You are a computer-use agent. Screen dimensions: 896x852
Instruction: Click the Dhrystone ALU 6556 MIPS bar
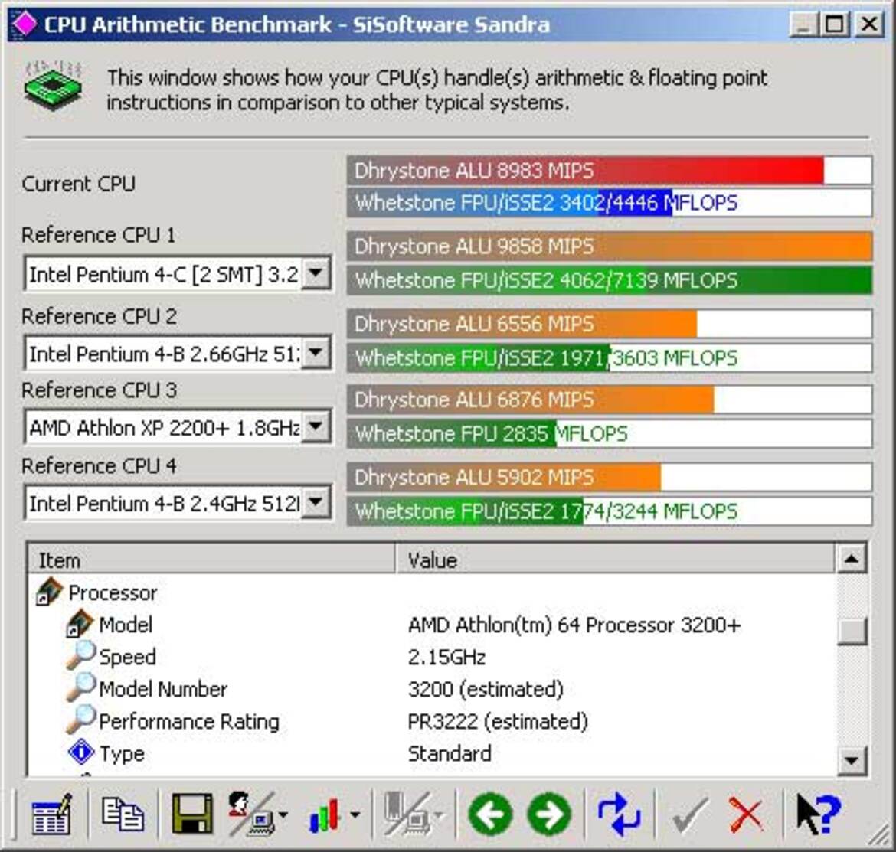click(609, 324)
